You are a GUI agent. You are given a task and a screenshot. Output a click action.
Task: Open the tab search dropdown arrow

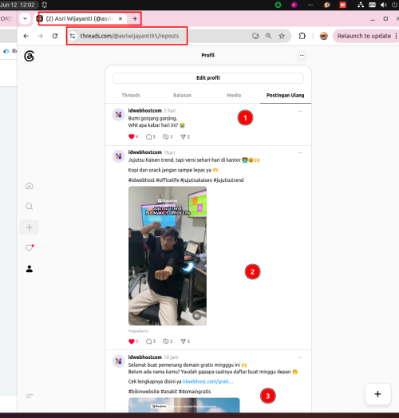pos(25,18)
